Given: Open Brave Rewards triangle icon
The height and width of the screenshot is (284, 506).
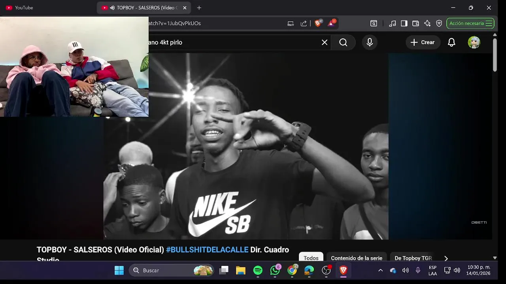Looking at the screenshot, I should click(x=331, y=23).
